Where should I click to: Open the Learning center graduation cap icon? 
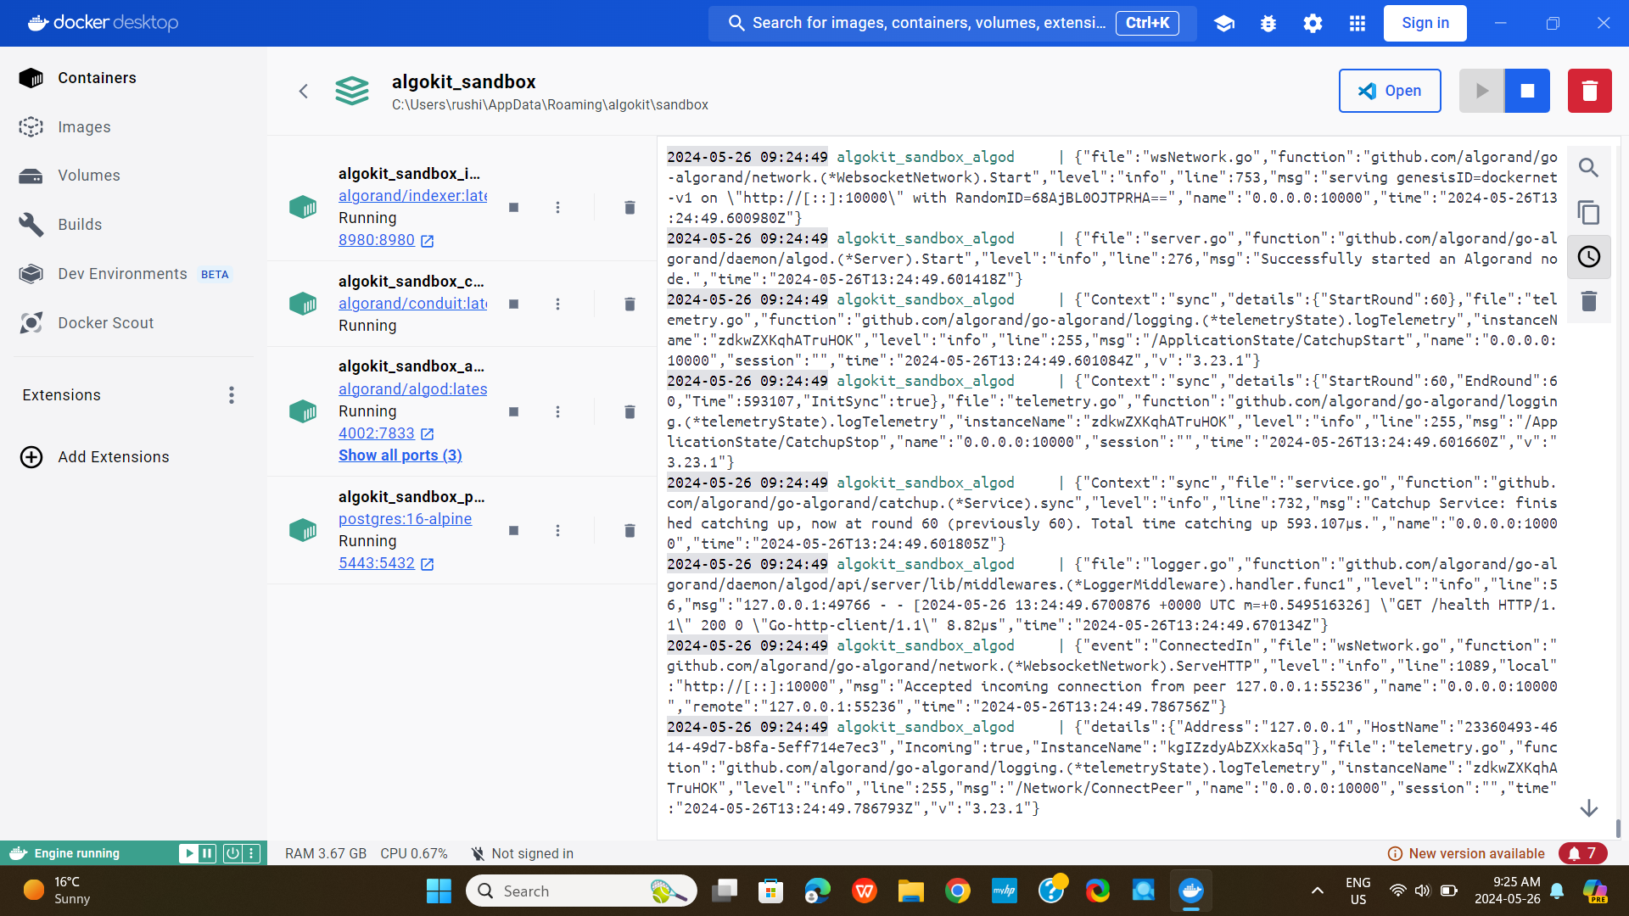pyautogui.click(x=1223, y=24)
